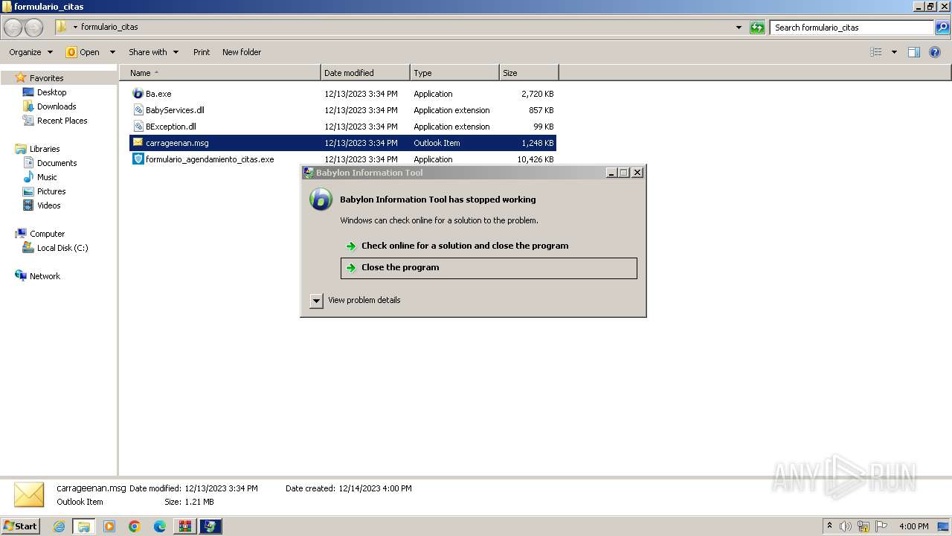Viewport: 952px width, 536px height.
Task: Select Computer in navigation pane
Action: 47,234
